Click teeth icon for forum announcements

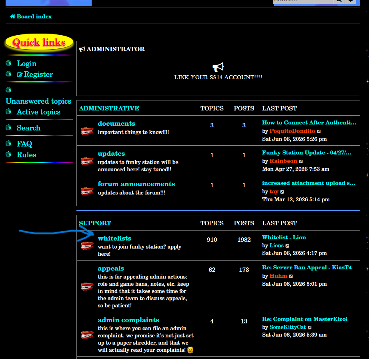point(87,191)
